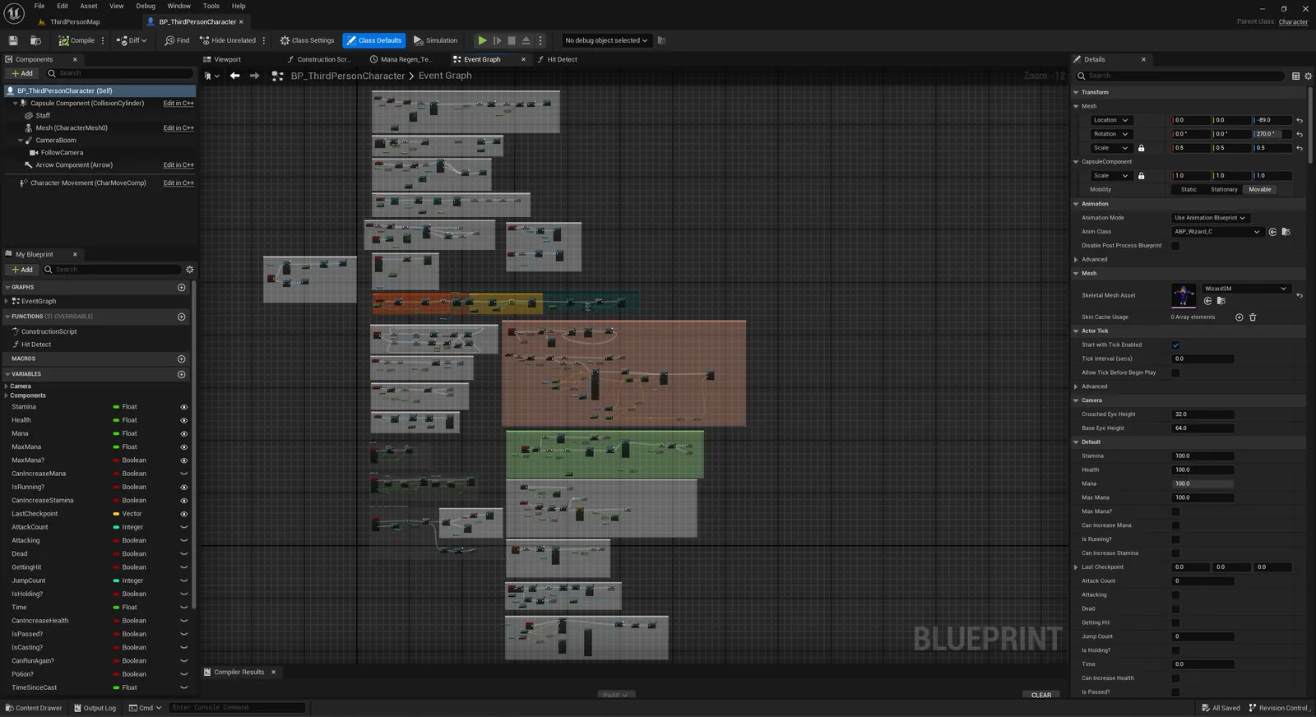
Task: Expand the Last Checkpoint property row
Action: click(1076, 567)
